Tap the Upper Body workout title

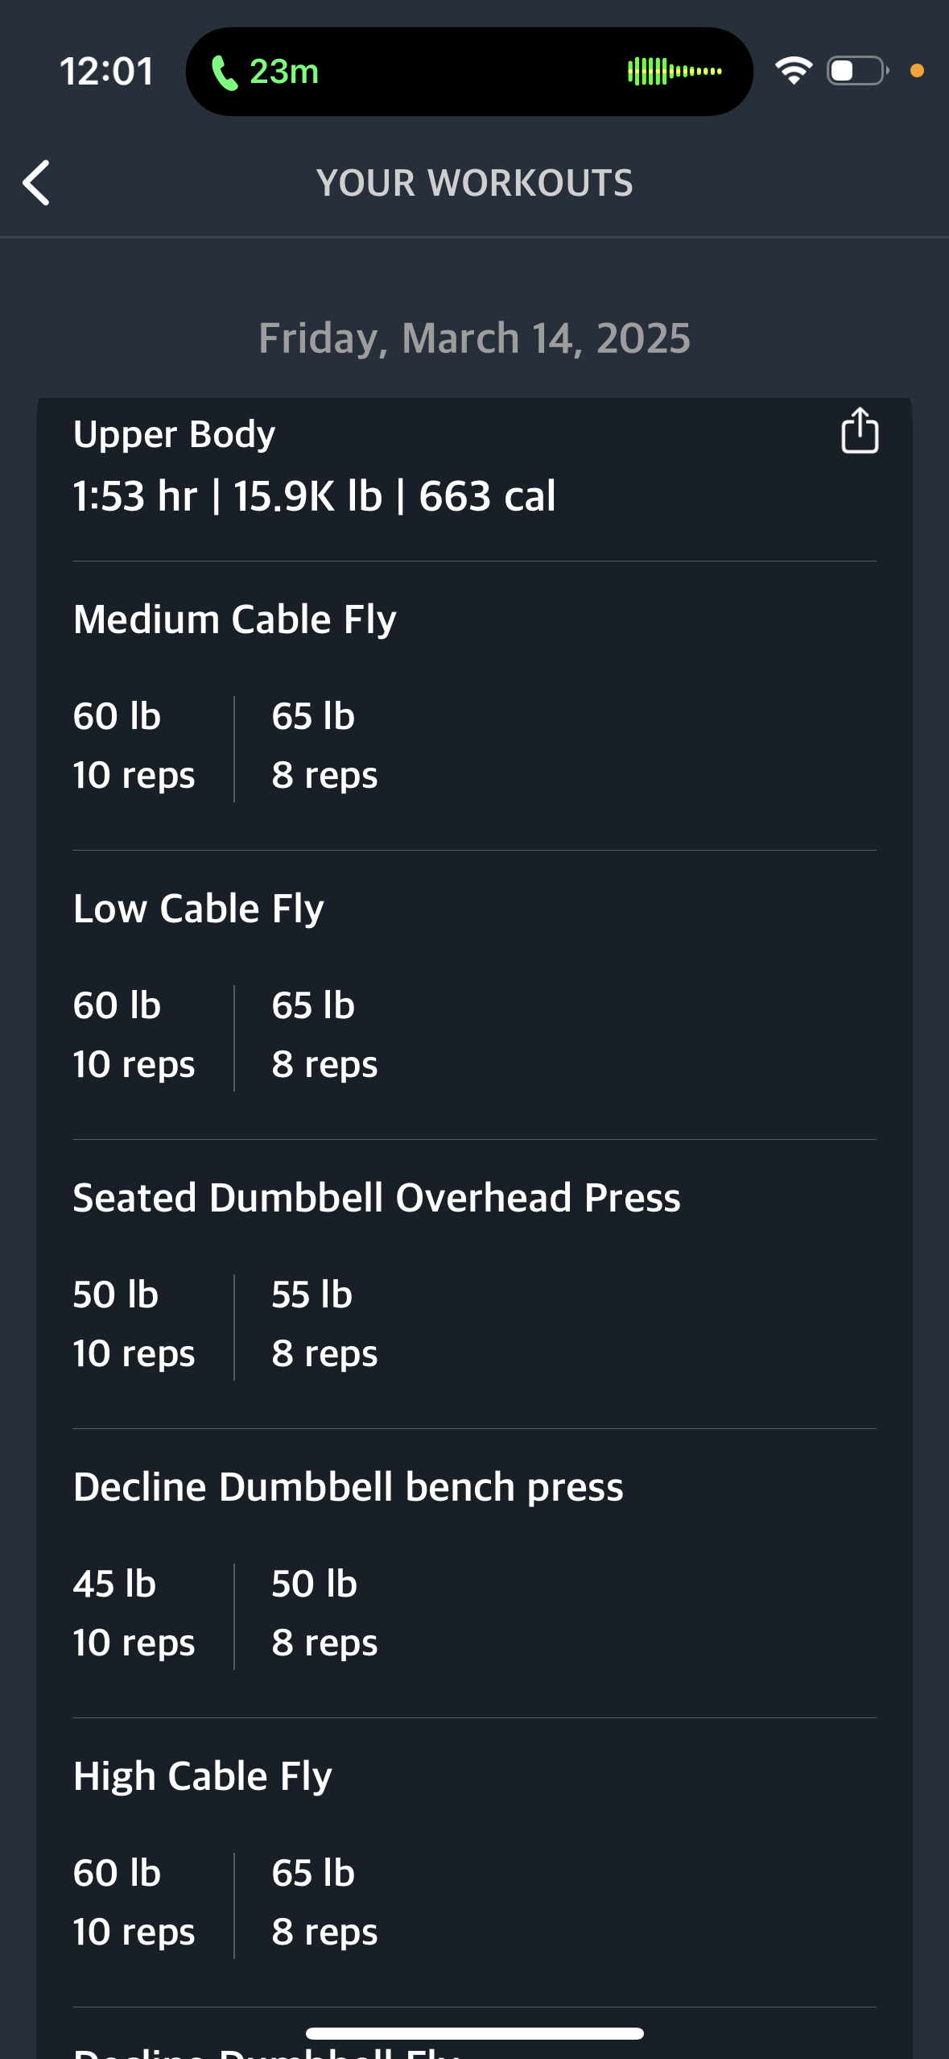pos(174,434)
